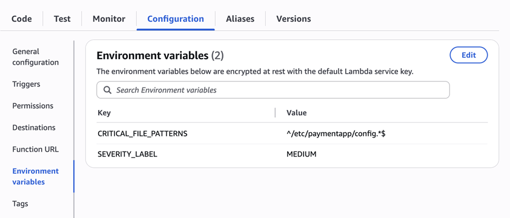The image size is (510, 218).
Task: Select Destinations in the sidebar
Action: point(34,127)
